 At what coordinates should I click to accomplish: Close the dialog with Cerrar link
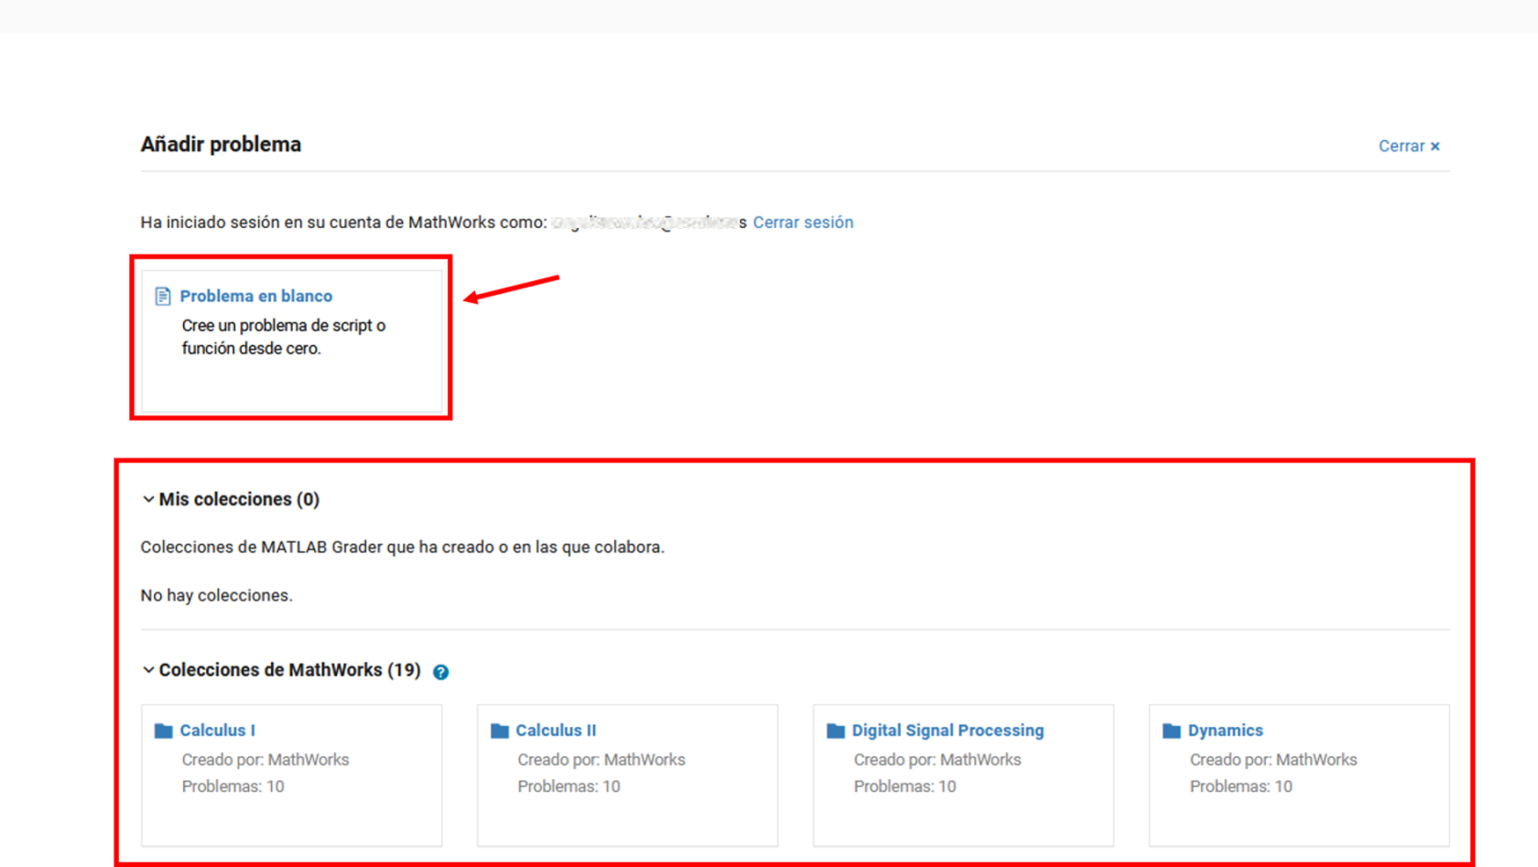(x=1409, y=146)
